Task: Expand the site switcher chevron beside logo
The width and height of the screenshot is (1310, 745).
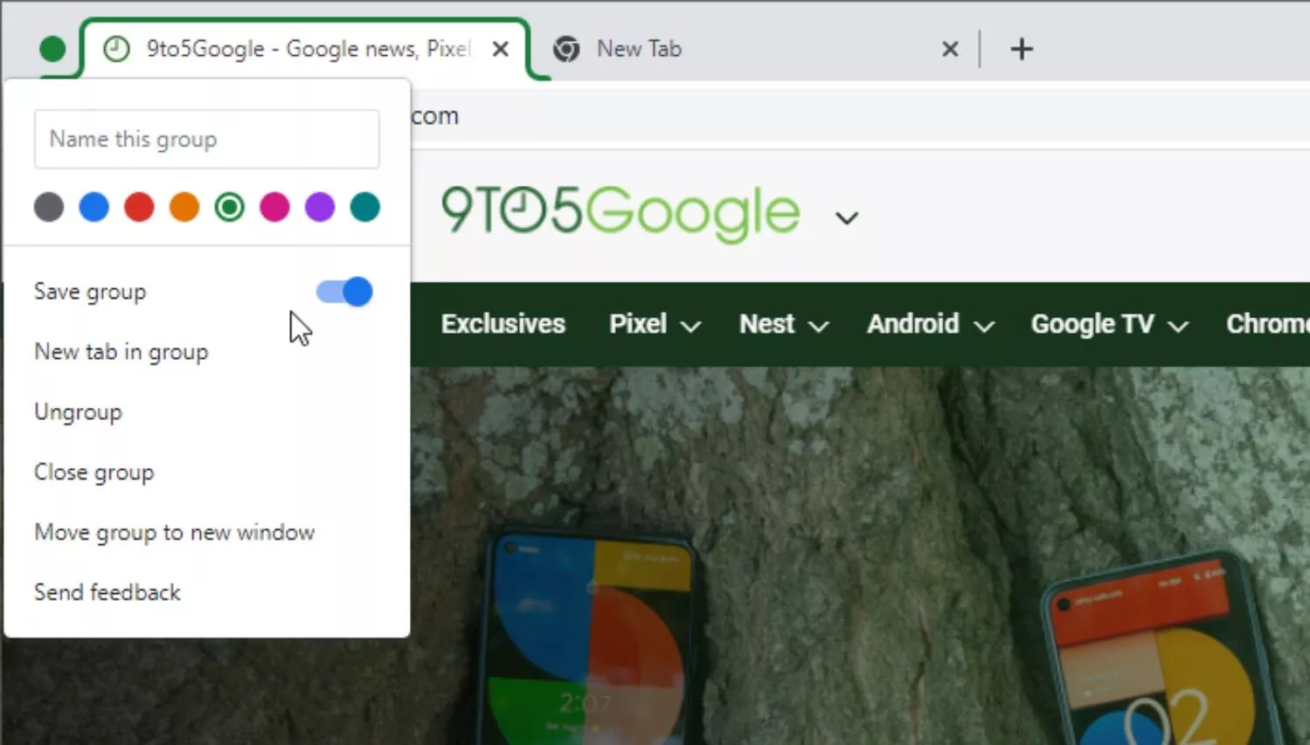Action: 846,217
